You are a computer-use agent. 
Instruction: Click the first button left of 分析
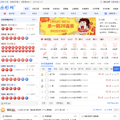(44, 103)
